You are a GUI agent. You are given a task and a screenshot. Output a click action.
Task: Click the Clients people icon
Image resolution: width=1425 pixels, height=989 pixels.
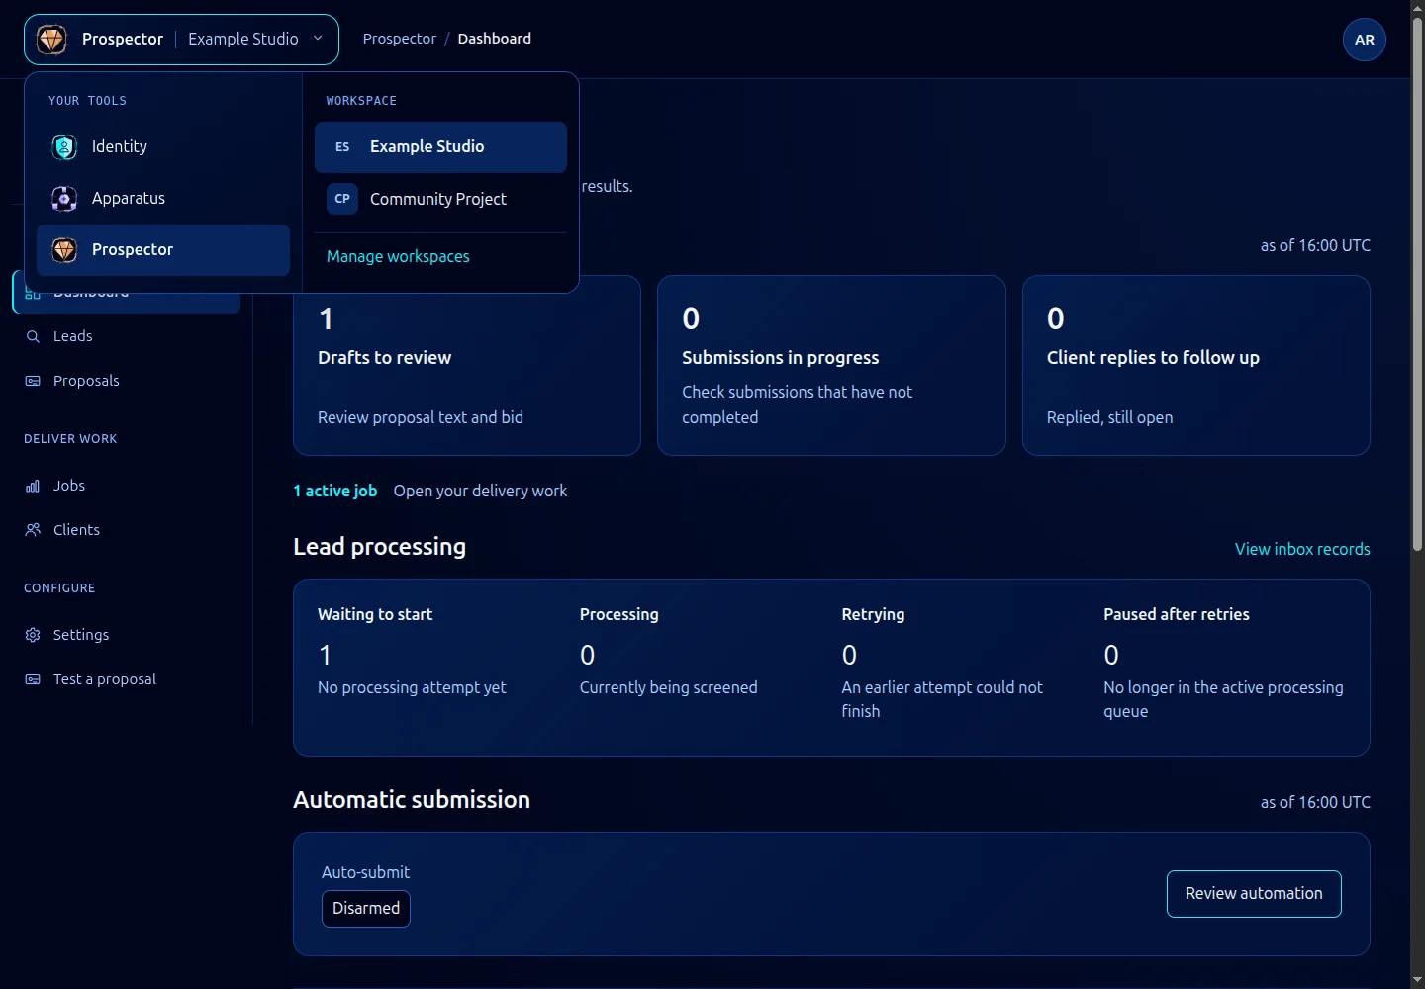pos(33,530)
